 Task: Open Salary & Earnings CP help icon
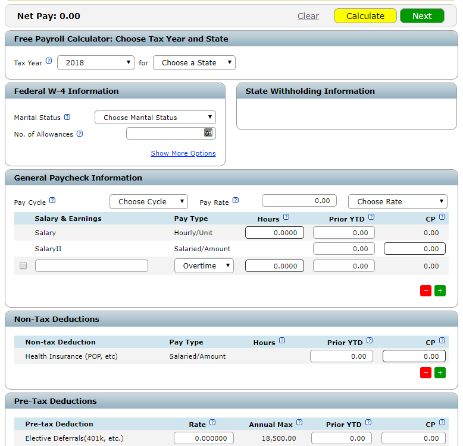(x=442, y=217)
